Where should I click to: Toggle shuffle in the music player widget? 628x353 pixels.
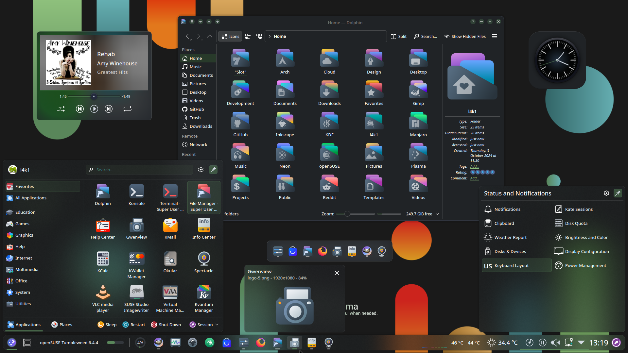click(61, 109)
